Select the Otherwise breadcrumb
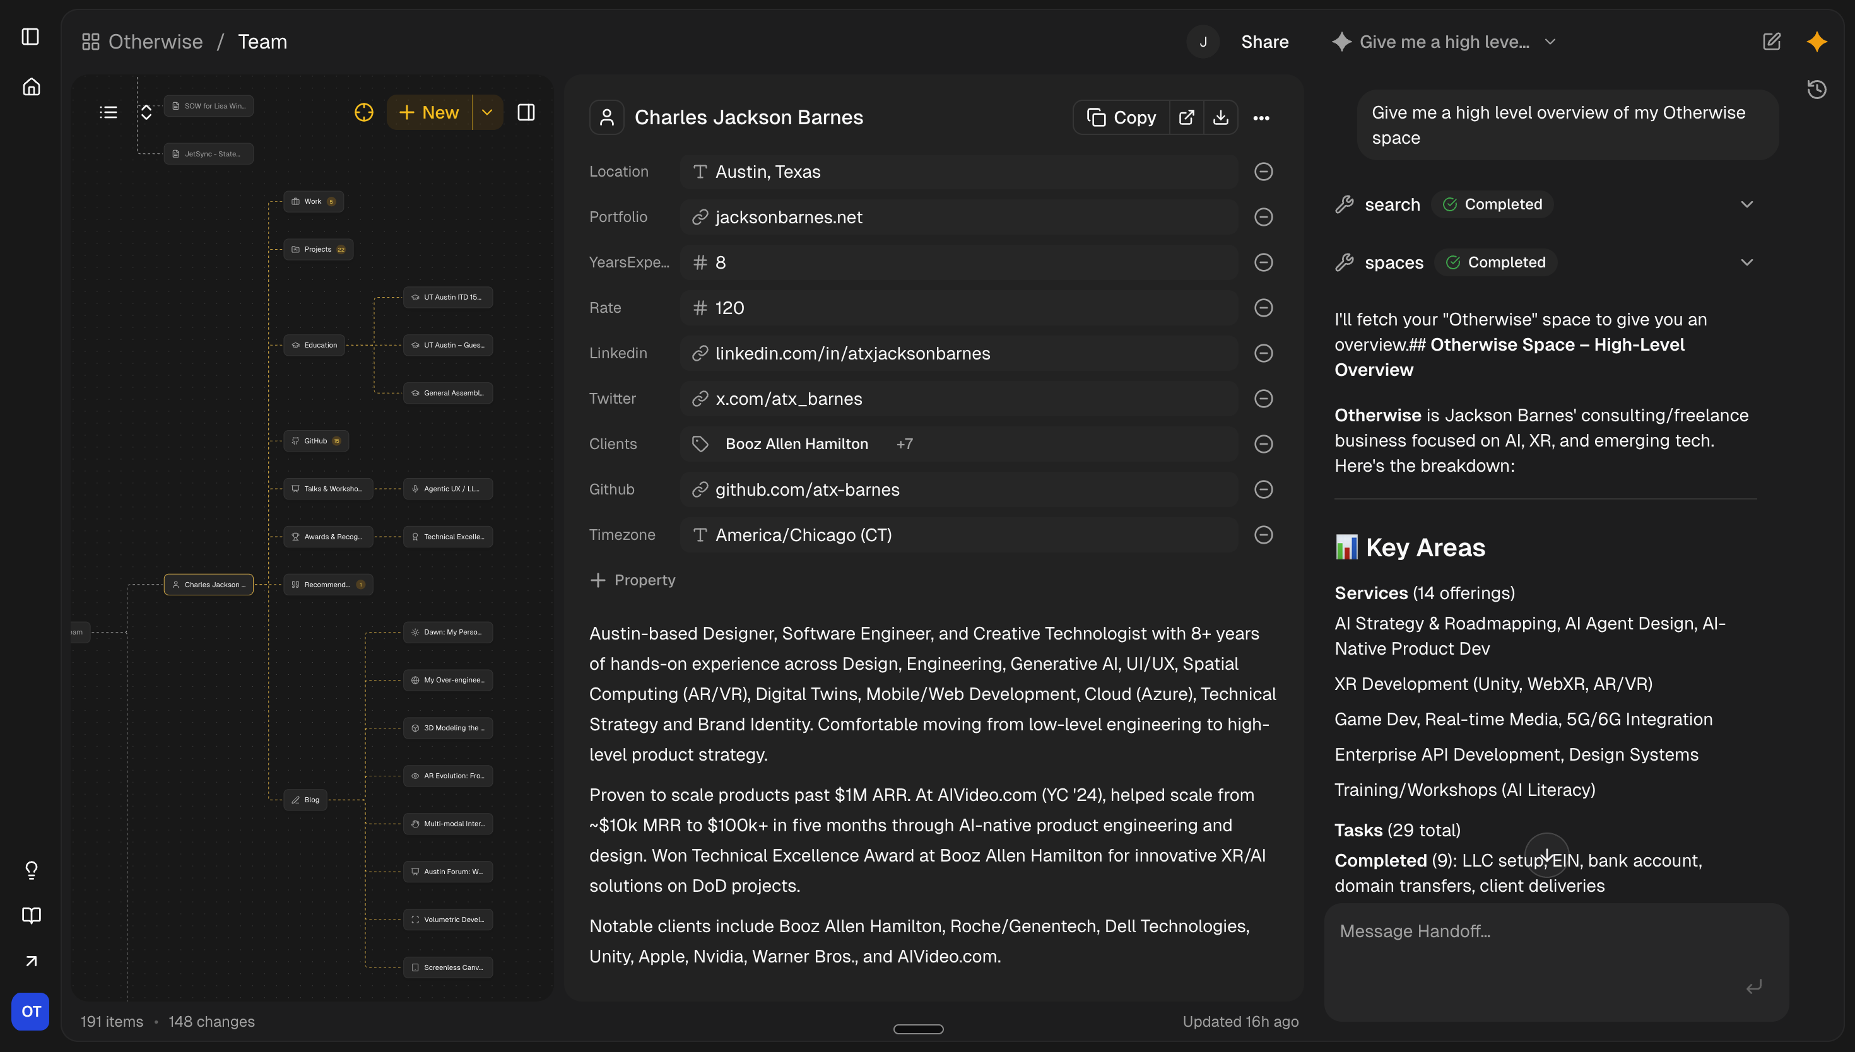The image size is (1855, 1052). (155, 42)
